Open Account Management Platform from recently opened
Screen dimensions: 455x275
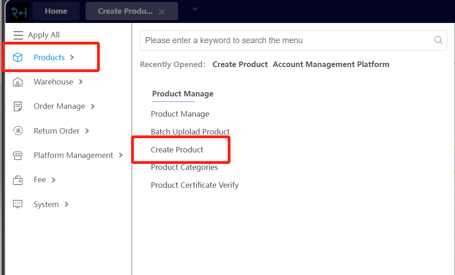click(331, 64)
